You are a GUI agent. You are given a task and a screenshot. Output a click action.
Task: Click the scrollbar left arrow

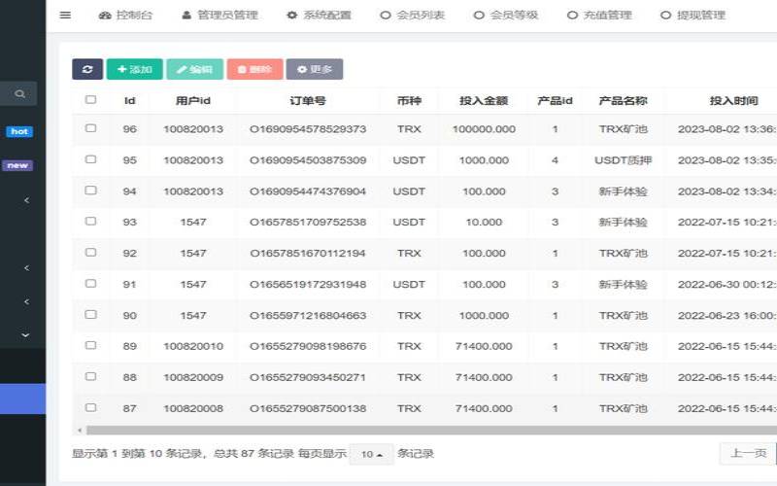click(80, 430)
